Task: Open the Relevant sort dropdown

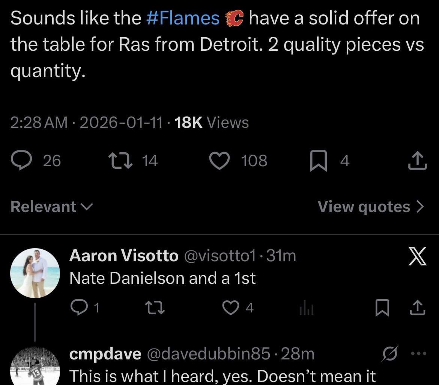Action: pos(50,206)
